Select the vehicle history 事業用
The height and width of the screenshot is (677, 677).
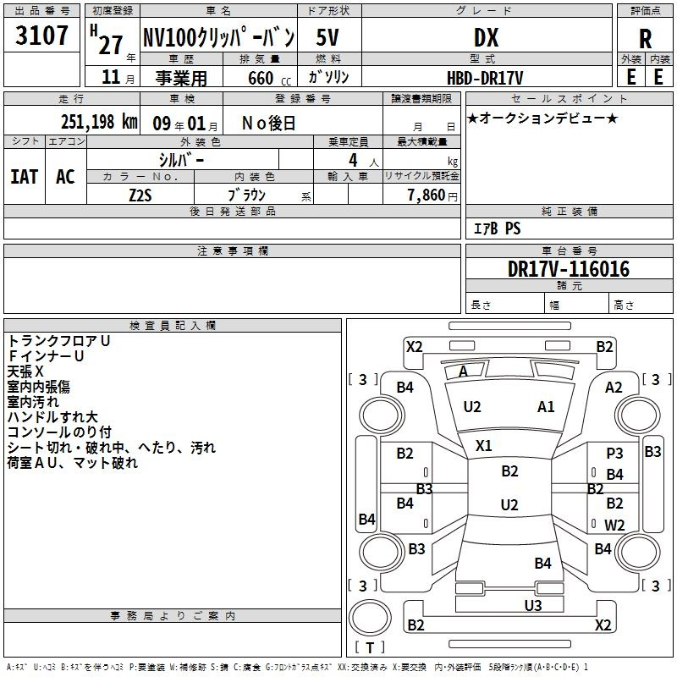181,78
